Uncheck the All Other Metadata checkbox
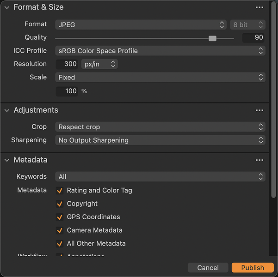 pos(60,244)
